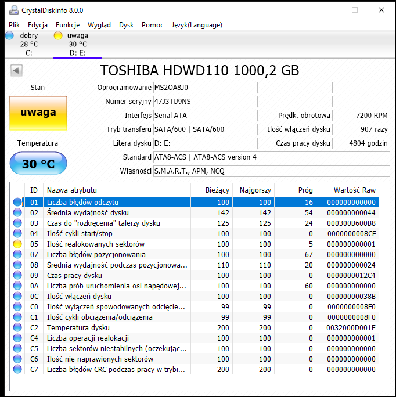Click the 'Najgorszy' column header

[x=253, y=190]
